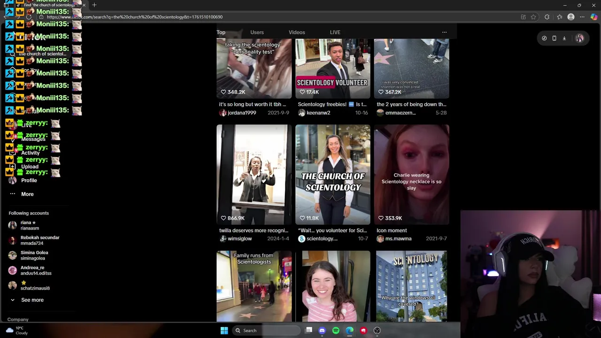The width and height of the screenshot is (601, 338).
Task: Open schatzimausi8's following account
Action: click(x=35, y=285)
